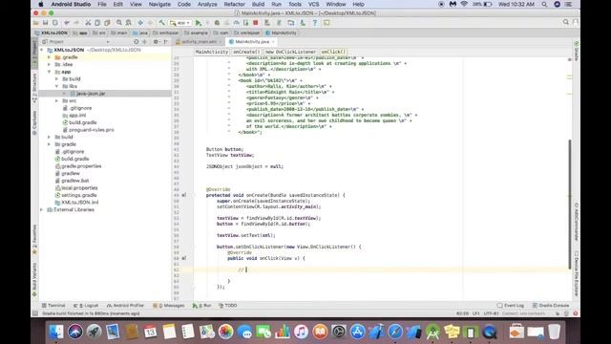Image resolution: width=611 pixels, height=344 pixels.
Task: Click the Copy icon in the toolbar
Action: [x=97, y=23]
